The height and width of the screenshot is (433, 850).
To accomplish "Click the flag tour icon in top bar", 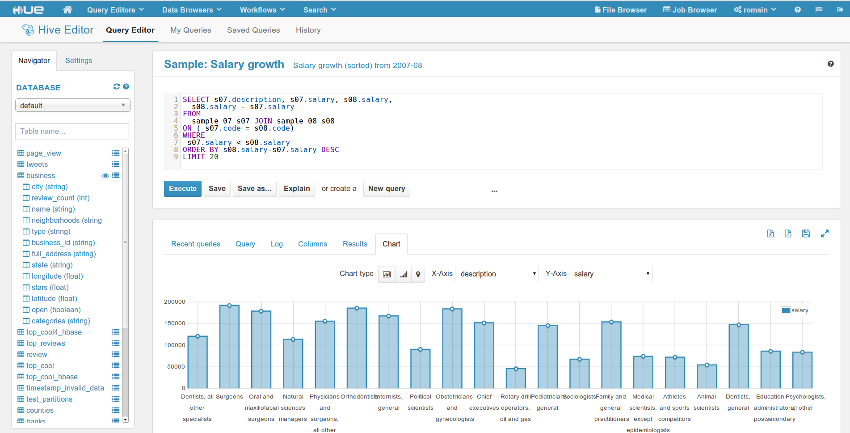I will tap(819, 10).
